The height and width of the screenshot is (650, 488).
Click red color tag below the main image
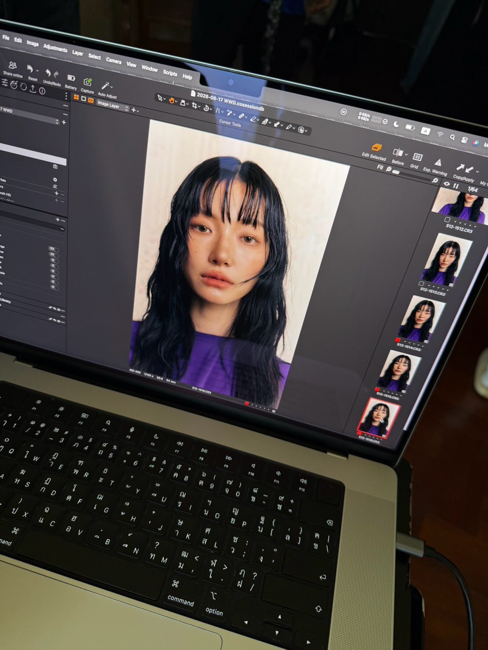tap(247, 403)
